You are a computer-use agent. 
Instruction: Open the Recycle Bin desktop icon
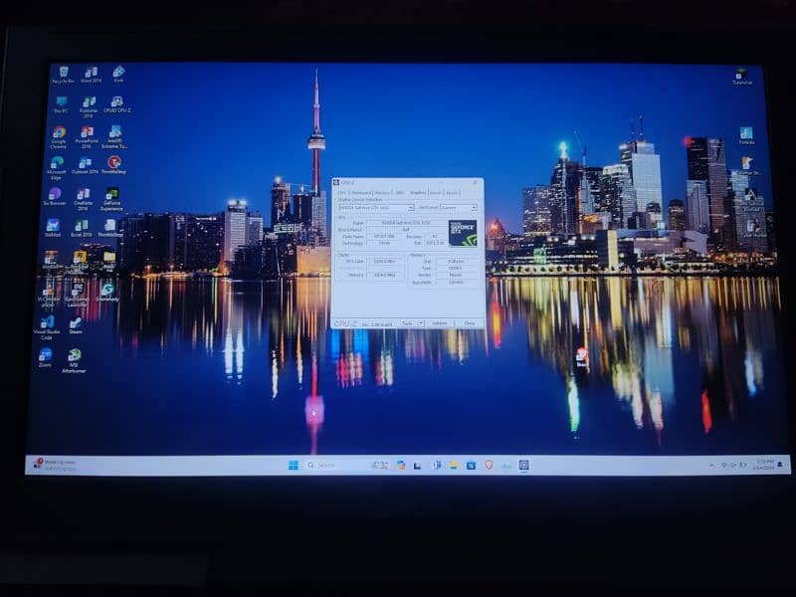click(x=63, y=73)
